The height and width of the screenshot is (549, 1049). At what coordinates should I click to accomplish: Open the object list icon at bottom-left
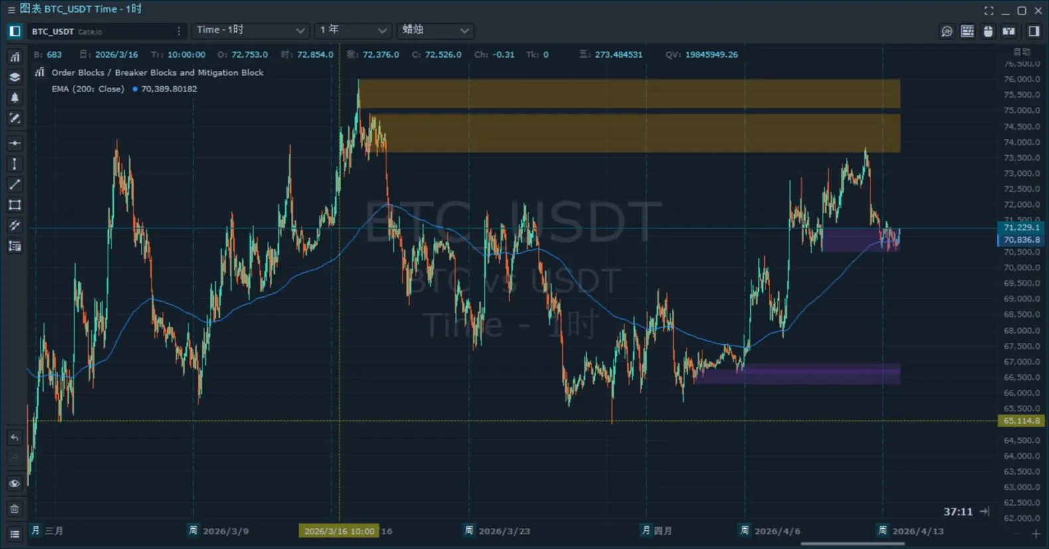pyautogui.click(x=15, y=534)
